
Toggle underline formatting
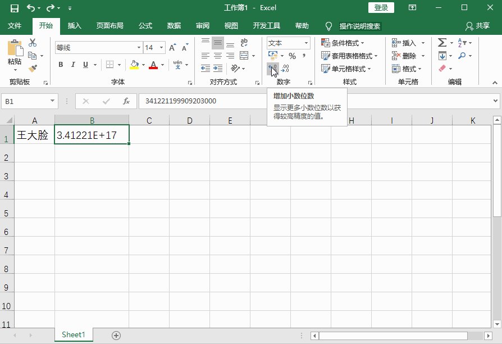click(85, 65)
